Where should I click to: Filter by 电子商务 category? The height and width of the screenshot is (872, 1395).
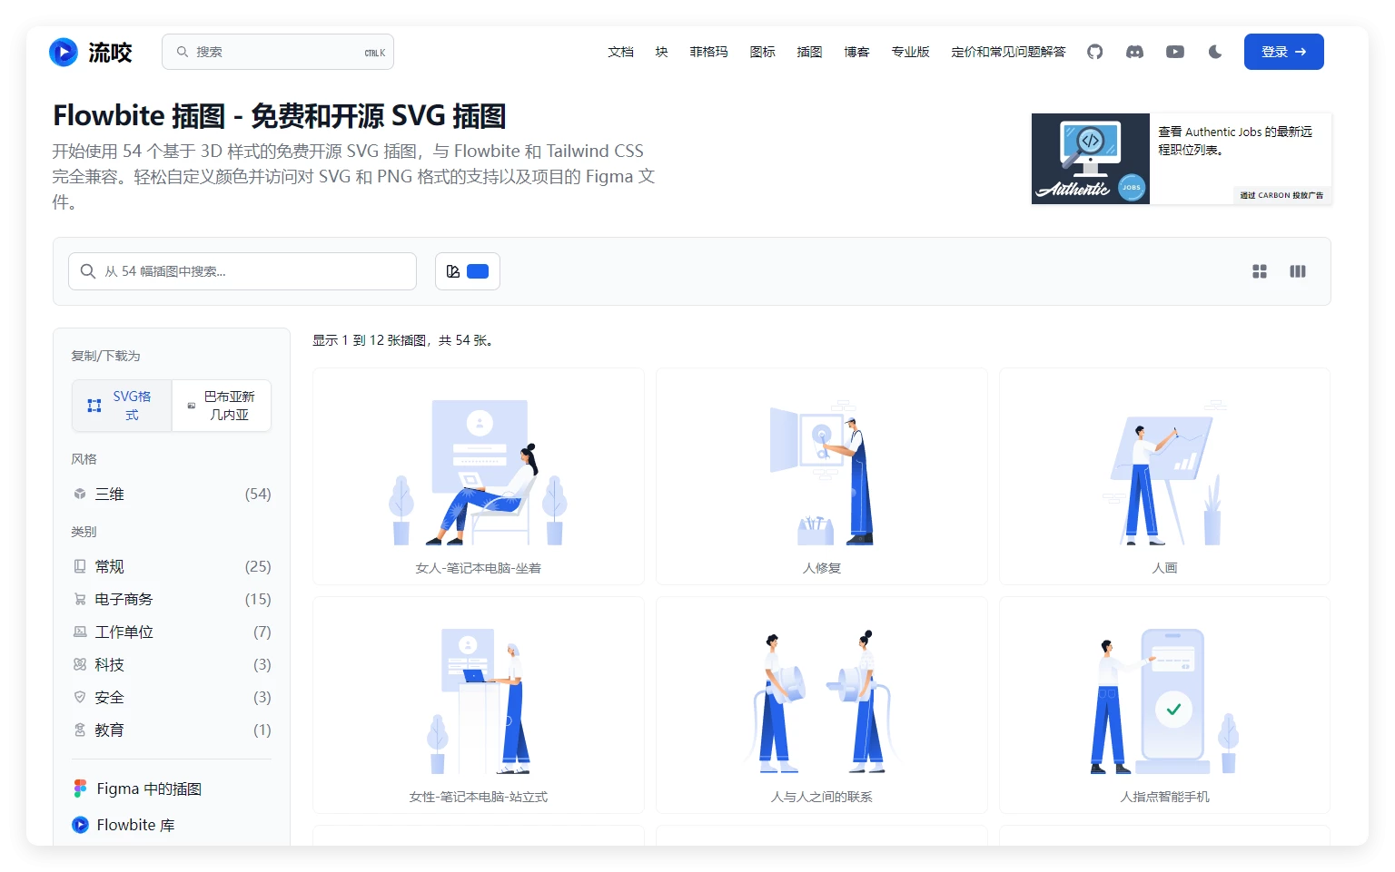tap(124, 600)
